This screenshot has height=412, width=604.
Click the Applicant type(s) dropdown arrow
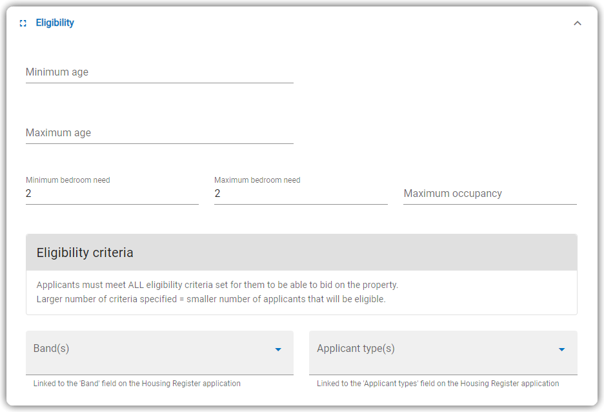(561, 349)
